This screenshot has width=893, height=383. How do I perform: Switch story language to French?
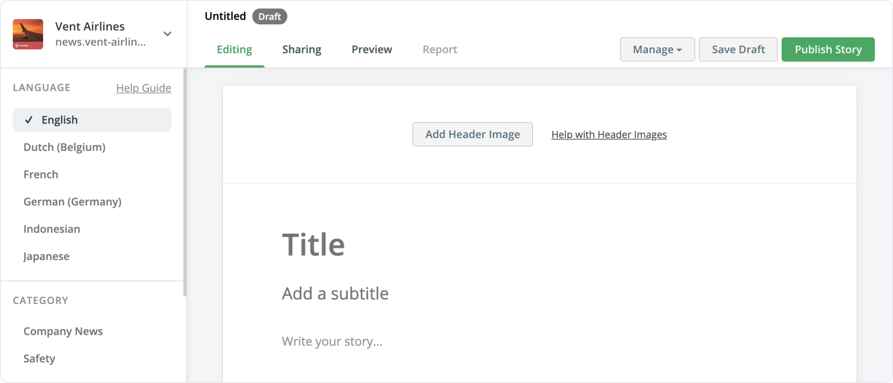tap(41, 175)
